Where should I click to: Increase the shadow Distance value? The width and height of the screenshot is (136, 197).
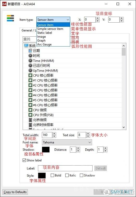[78, 148]
